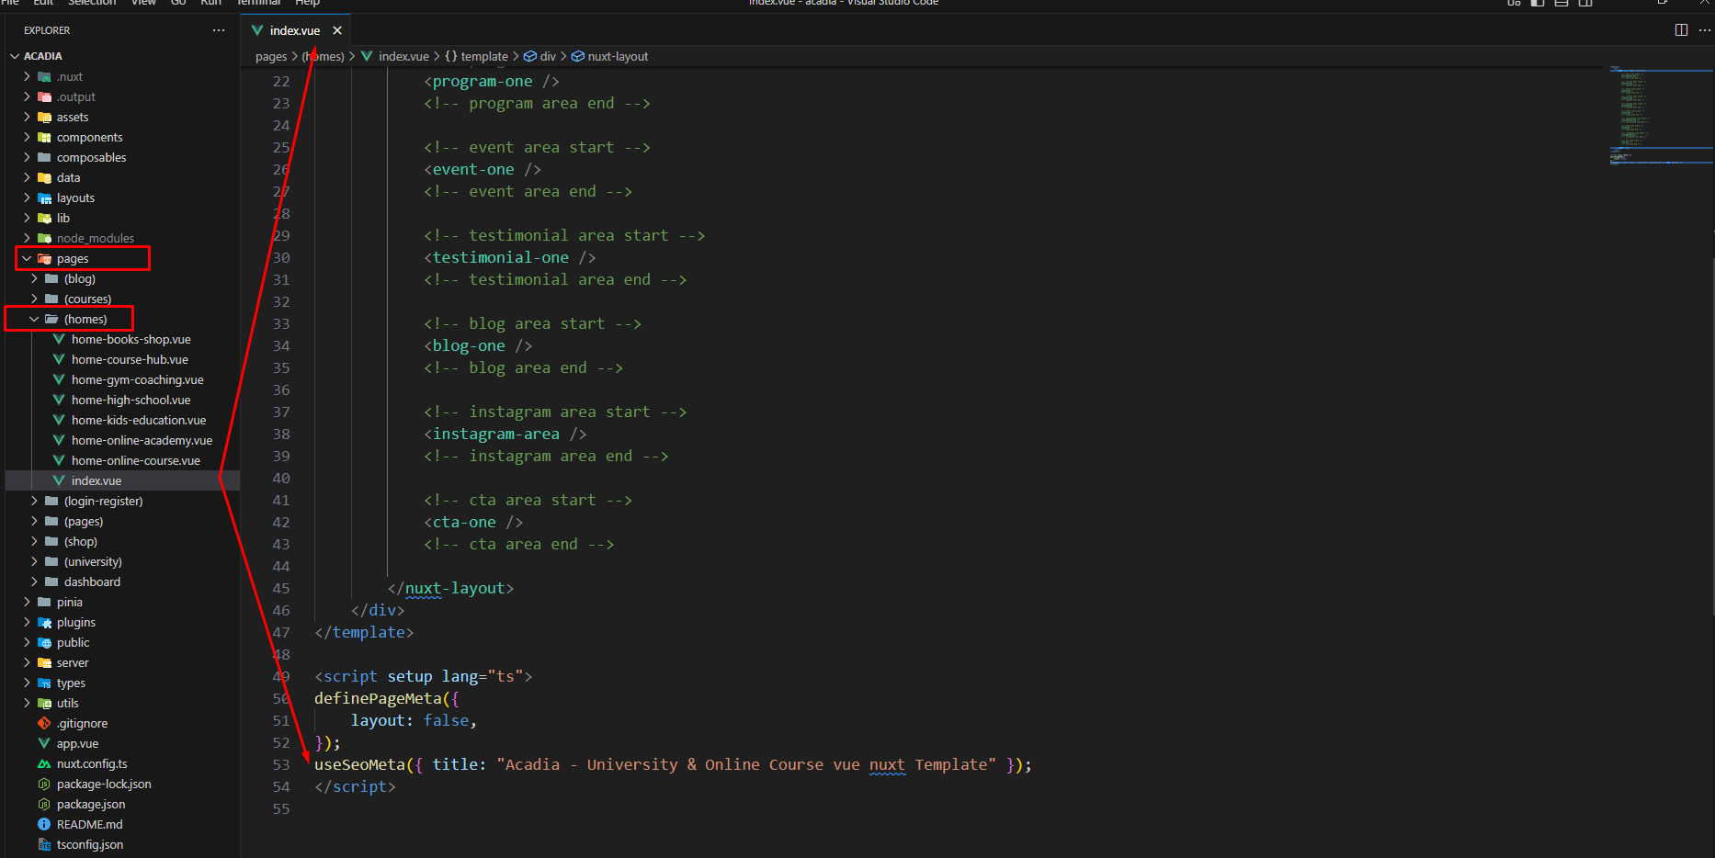Viewport: 1715px width, 858px height.
Task: Open the Run menu
Action: click(211, 3)
